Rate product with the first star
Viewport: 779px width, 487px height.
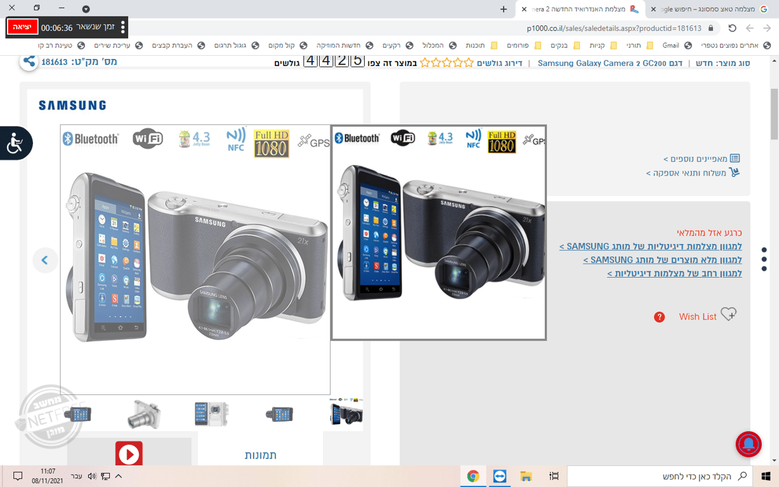[468, 63]
